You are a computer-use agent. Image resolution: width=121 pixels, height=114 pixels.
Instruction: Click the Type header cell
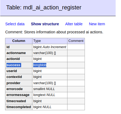(50, 41)
